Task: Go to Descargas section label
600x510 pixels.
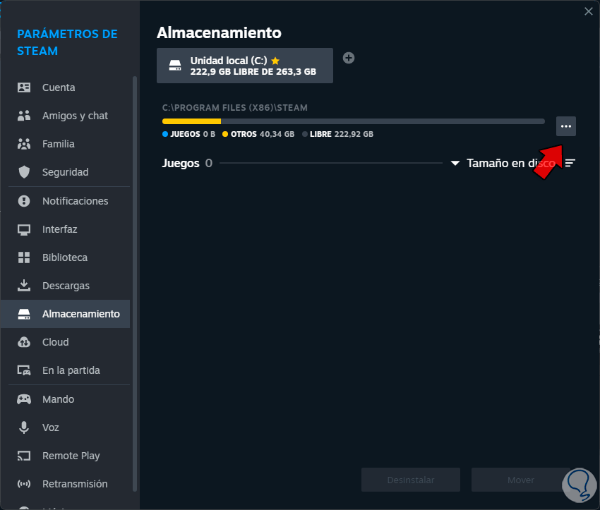Action: click(66, 286)
